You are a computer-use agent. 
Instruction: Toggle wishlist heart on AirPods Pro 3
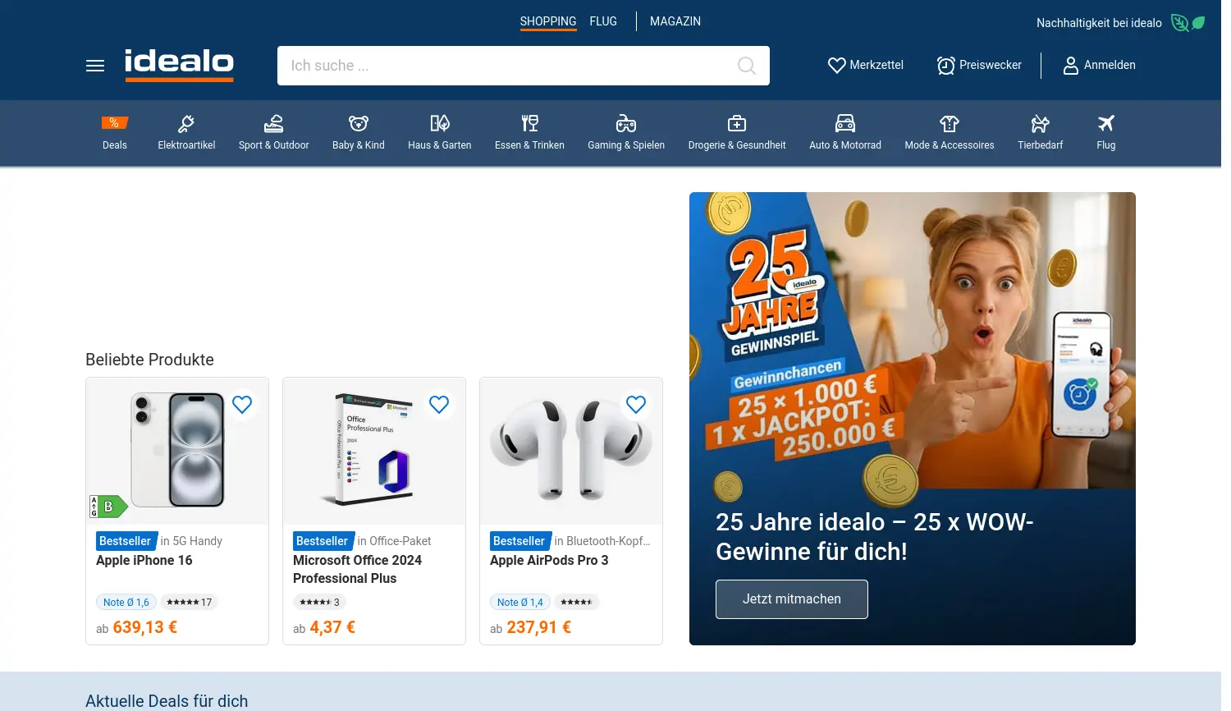[636, 405]
